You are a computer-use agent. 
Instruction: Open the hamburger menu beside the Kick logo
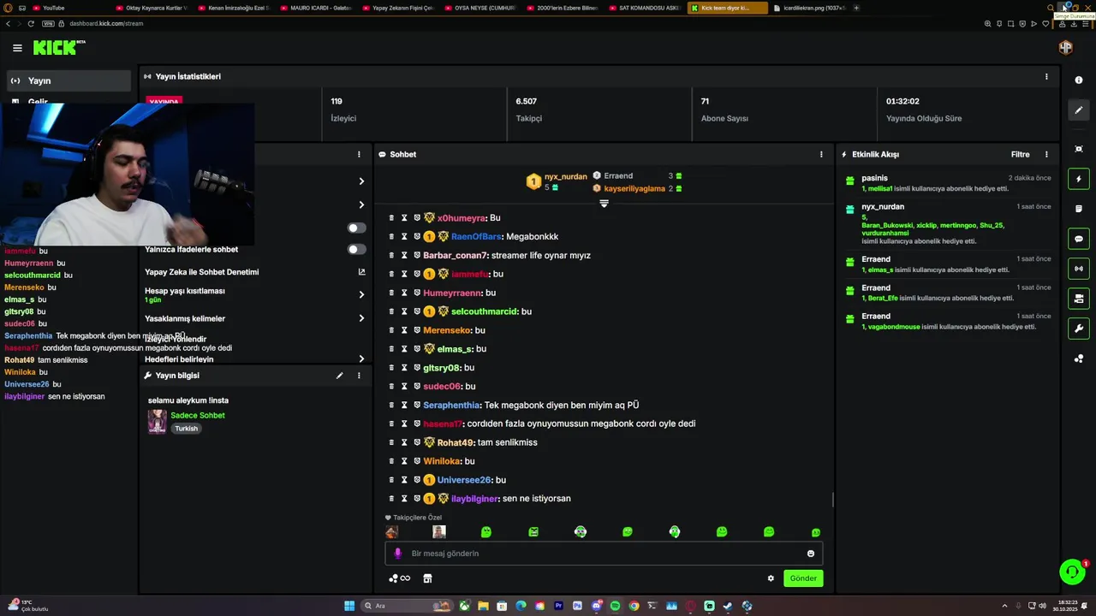coord(17,48)
